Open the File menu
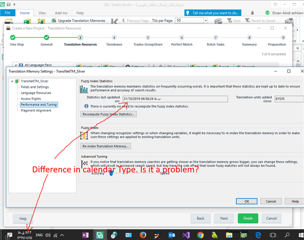304x240 pixels. 8,13
